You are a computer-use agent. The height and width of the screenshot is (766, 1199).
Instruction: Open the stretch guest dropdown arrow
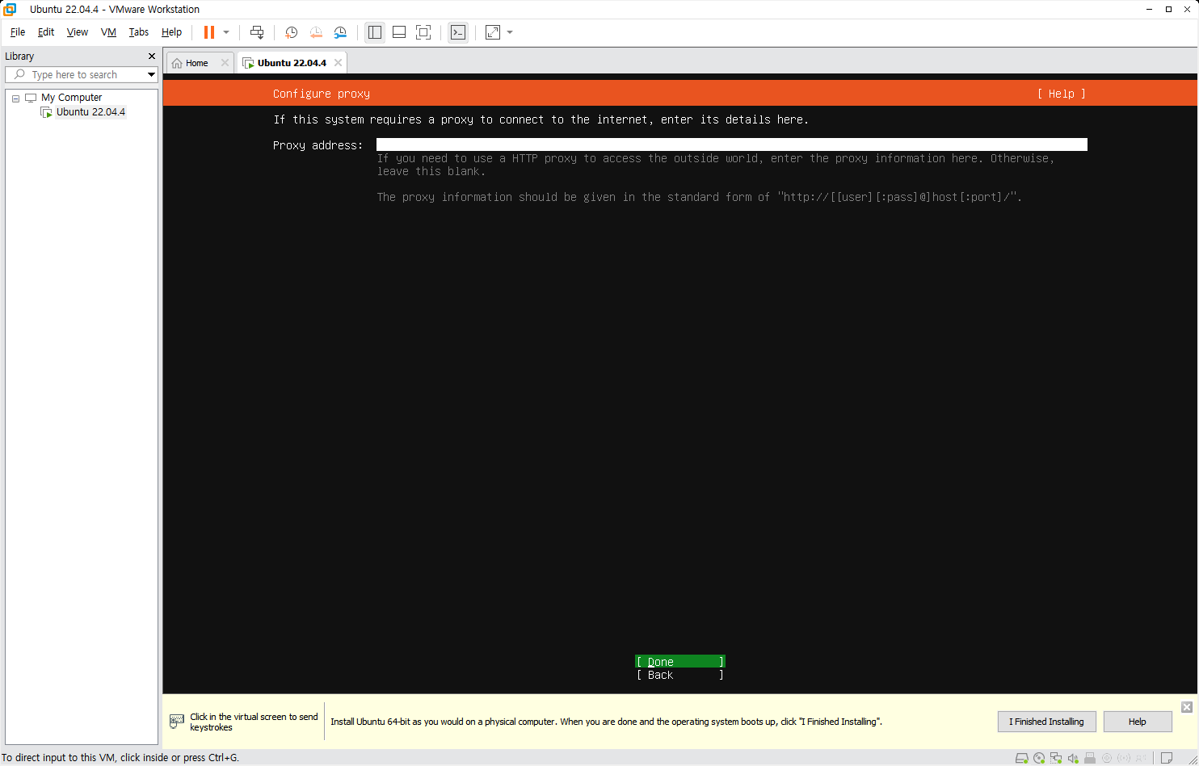pyautogui.click(x=510, y=32)
